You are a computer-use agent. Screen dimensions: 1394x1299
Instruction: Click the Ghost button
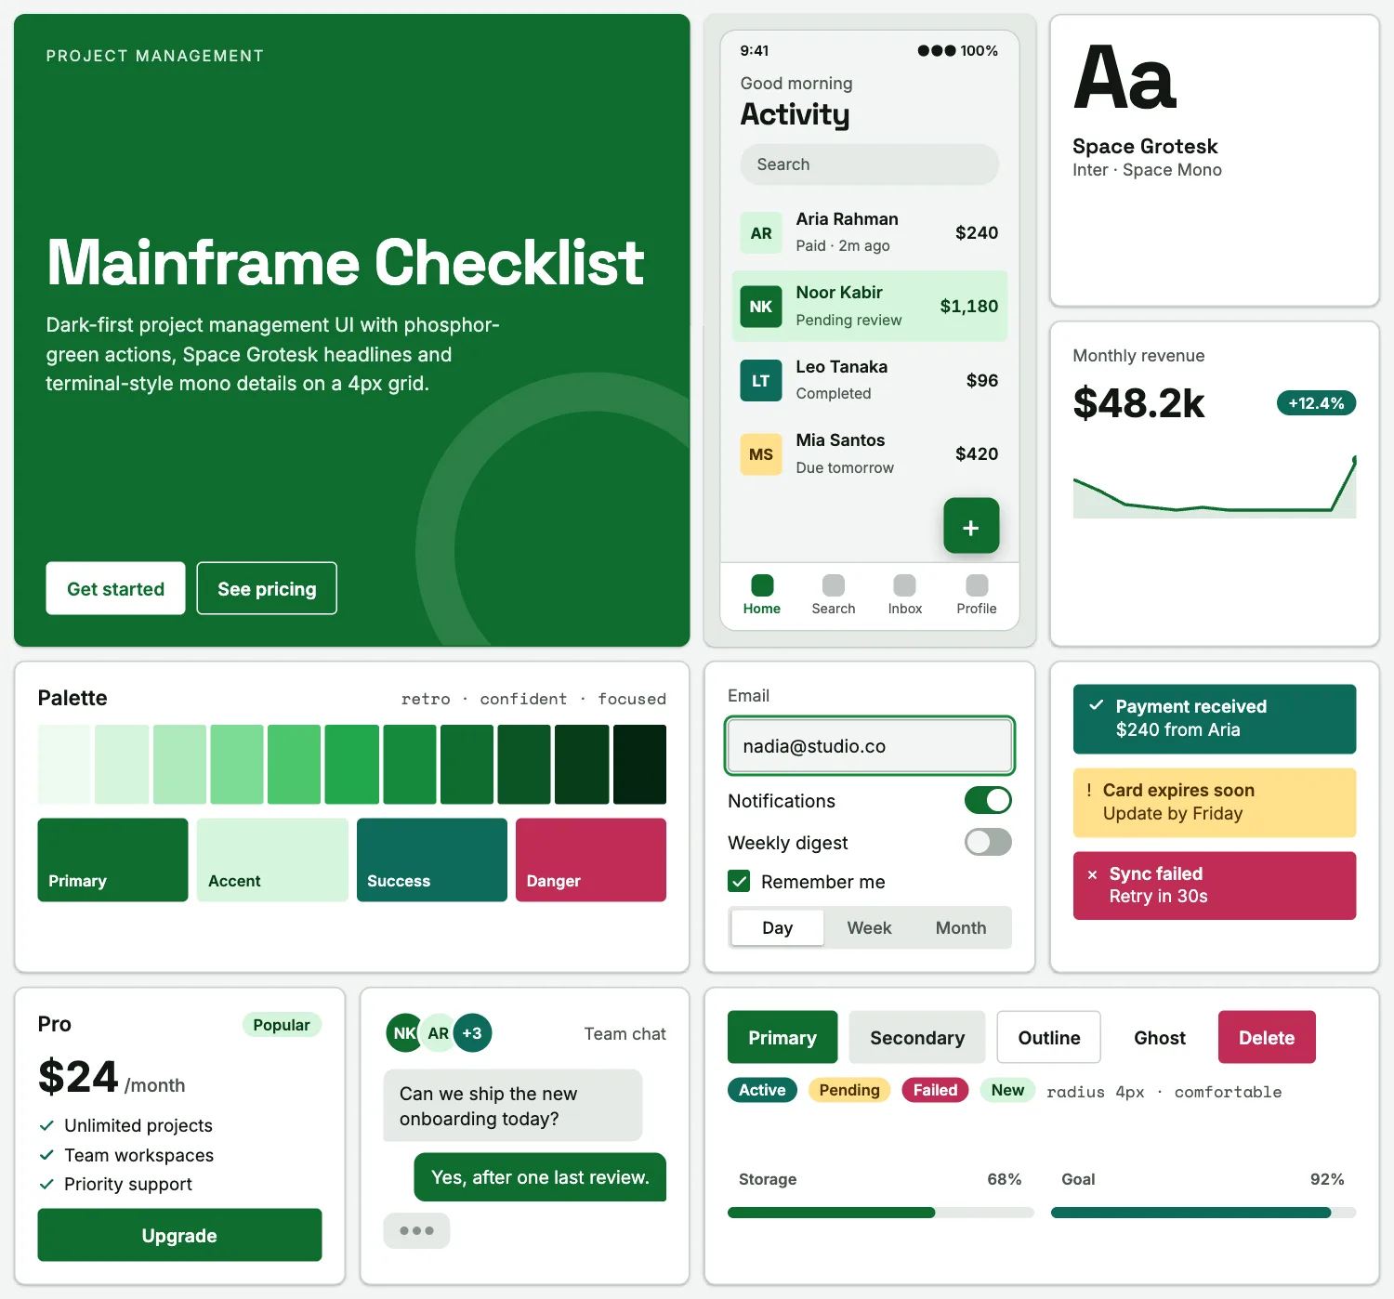pos(1160,1037)
